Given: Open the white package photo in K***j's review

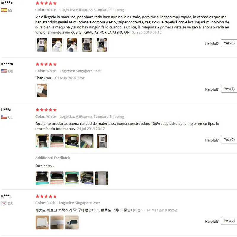Looking at the screenshot, I should coord(42,222).
